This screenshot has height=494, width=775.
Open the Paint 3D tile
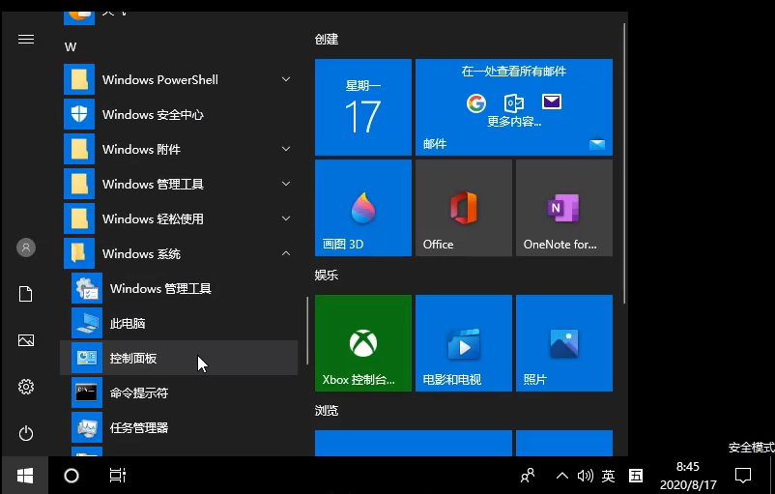pos(362,208)
